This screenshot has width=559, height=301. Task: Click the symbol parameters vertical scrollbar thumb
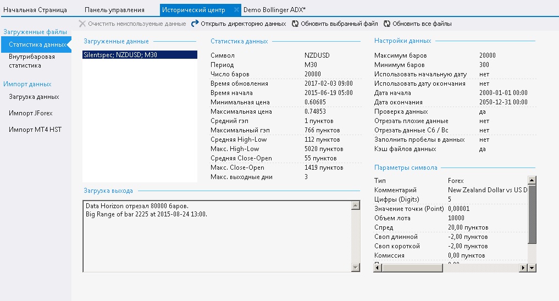[532, 214]
